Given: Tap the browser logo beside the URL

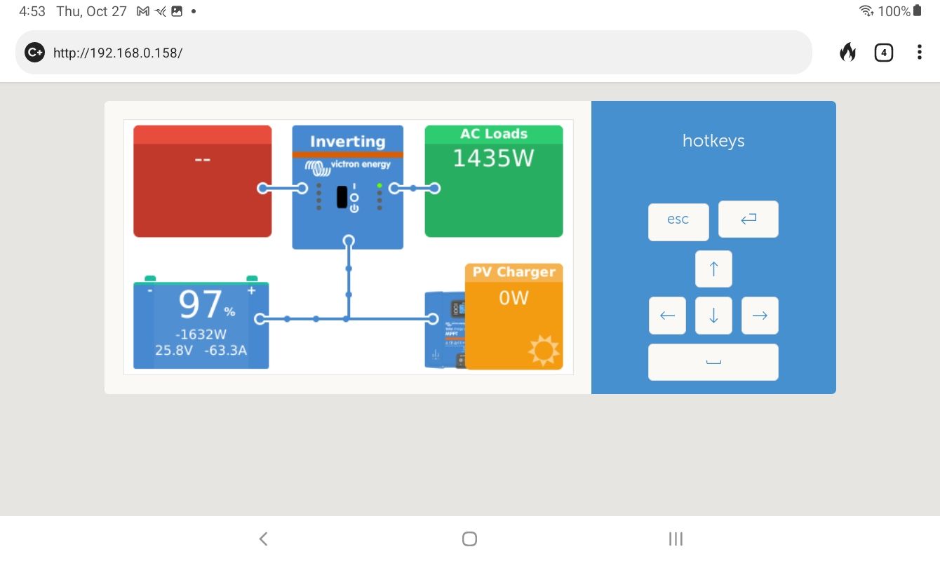Looking at the screenshot, I should tap(34, 53).
